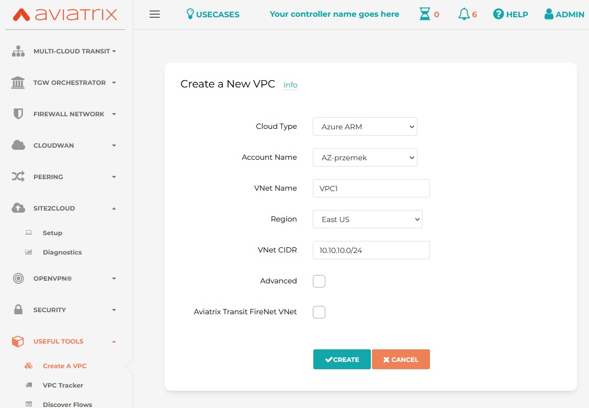Click the Admin user icon

pos(548,14)
